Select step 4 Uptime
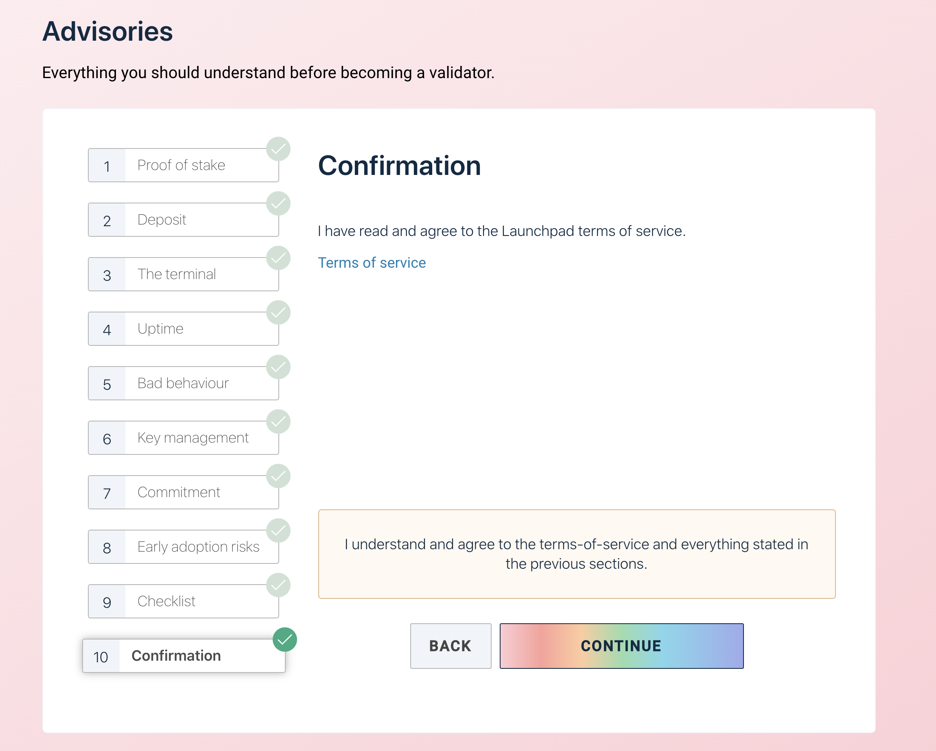This screenshot has width=936, height=751. [183, 329]
